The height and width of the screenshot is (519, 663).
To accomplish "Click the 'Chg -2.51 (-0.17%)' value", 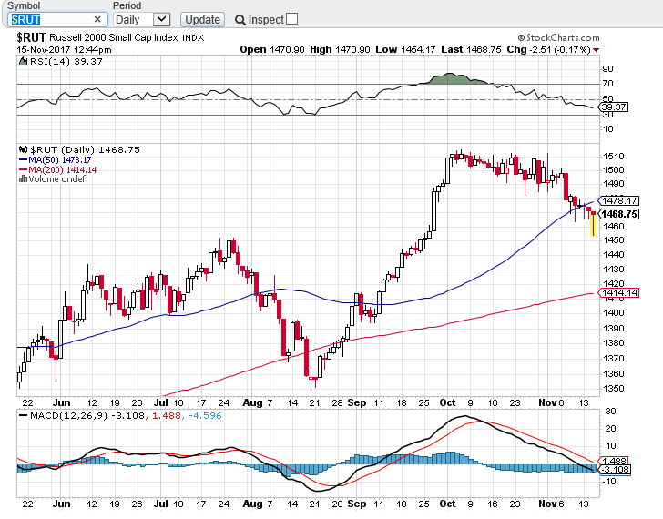I will [548, 50].
